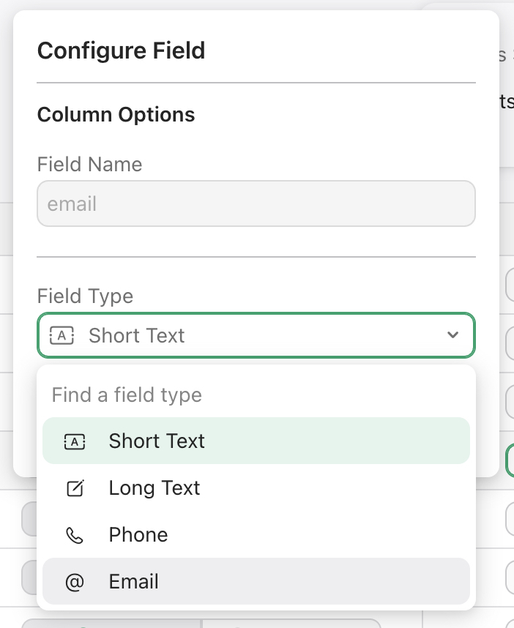514x628 pixels.
Task: Click the green-outlined cell at right edge
Action: pyautogui.click(x=510, y=460)
